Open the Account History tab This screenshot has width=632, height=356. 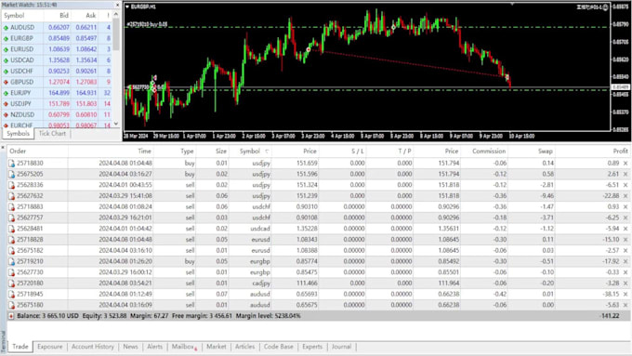[93, 347]
